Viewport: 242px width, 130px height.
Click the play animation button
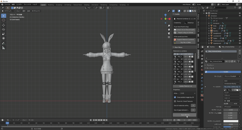(101, 120)
